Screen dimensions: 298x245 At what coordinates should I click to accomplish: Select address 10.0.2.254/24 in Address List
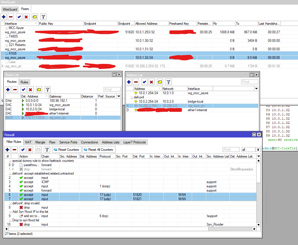tap(192, 102)
